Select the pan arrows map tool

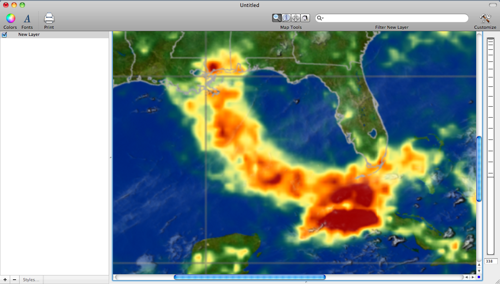[x=296, y=18]
